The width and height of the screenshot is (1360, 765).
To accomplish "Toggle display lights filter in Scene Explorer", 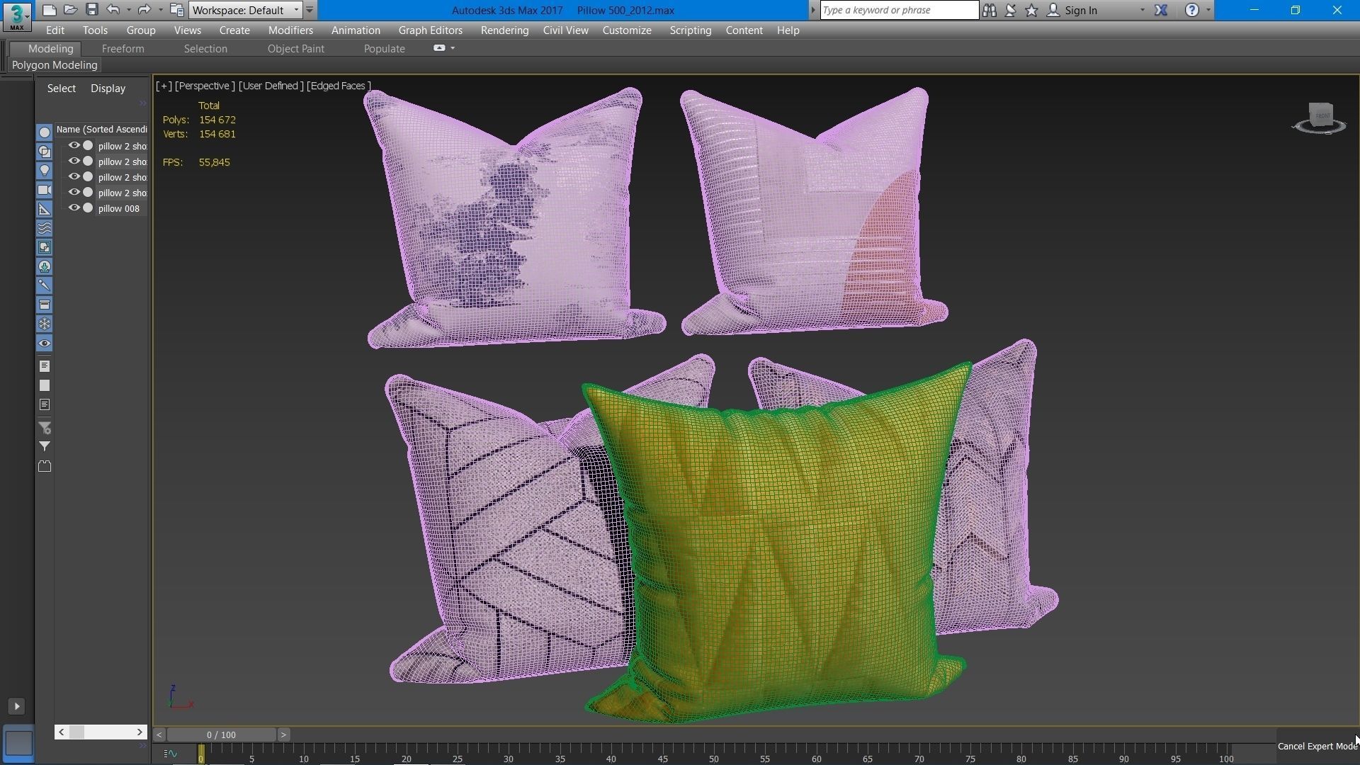I will click(44, 171).
